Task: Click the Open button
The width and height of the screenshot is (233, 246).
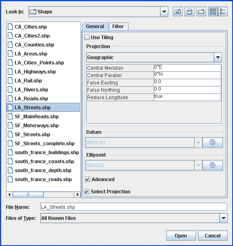Action: point(181,235)
